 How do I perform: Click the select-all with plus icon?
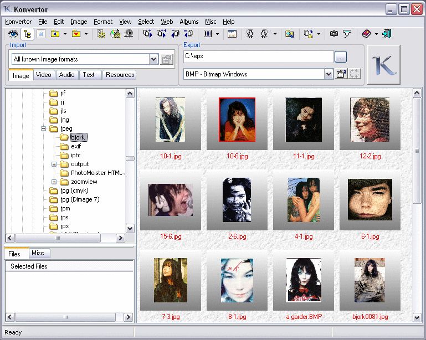click(x=161, y=34)
